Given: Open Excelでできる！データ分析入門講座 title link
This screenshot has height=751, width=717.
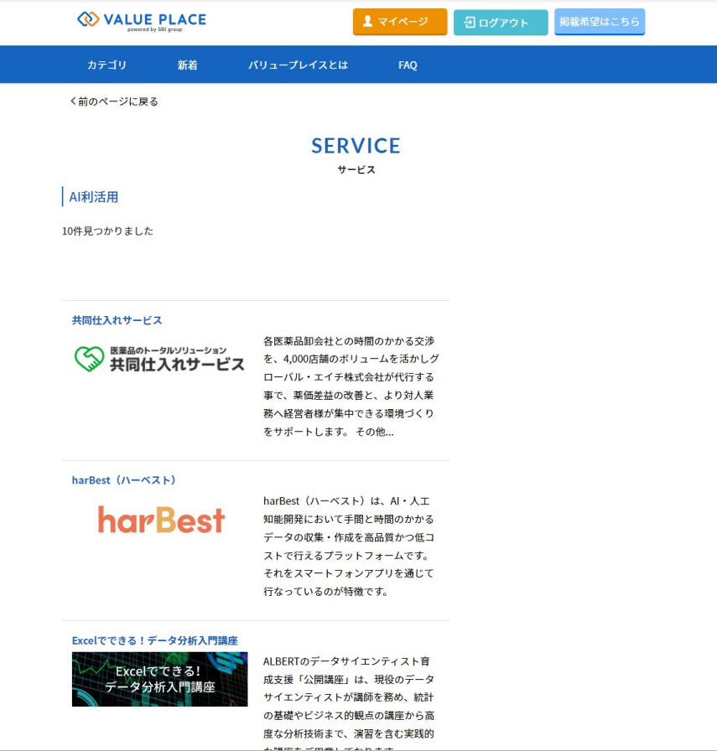Looking at the screenshot, I should tap(155, 640).
